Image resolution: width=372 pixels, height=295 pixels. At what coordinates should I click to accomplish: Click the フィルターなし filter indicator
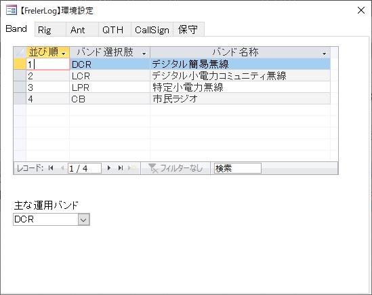[x=175, y=168]
